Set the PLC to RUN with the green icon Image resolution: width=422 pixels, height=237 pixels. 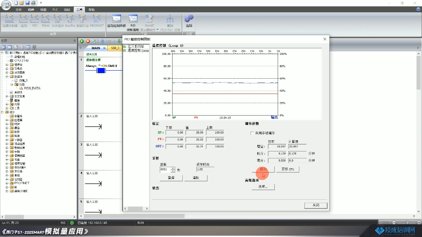tap(82, 41)
